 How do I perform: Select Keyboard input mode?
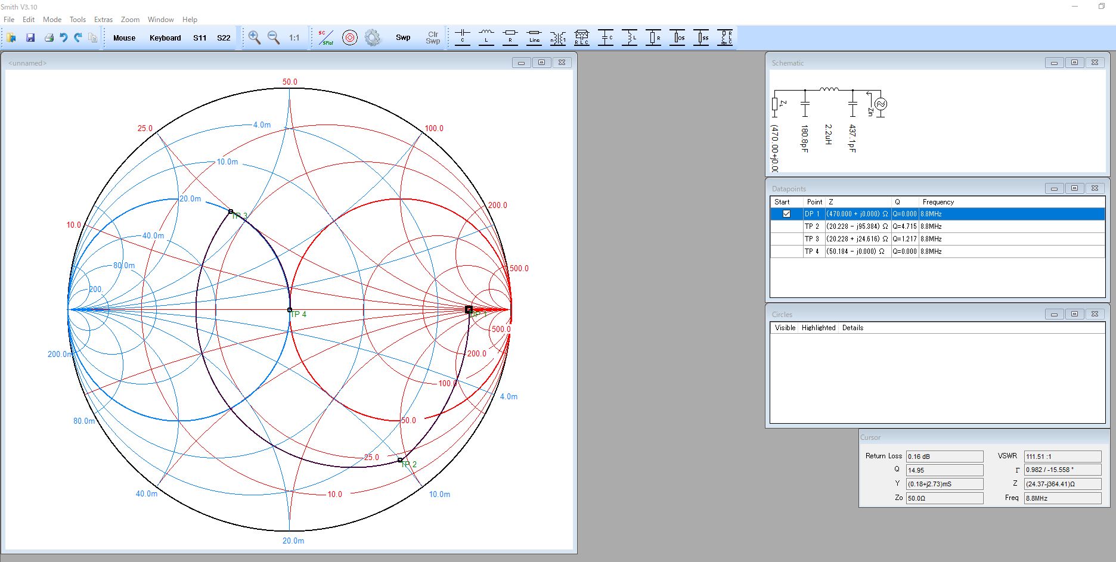(165, 38)
